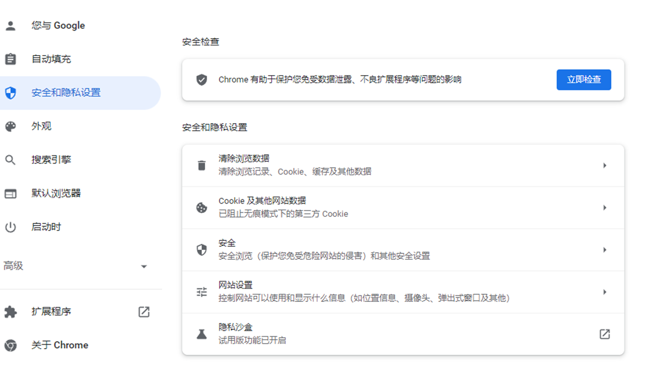Click the browser window icon beside 默认浏览器
649x377 pixels.
point(10,193)
